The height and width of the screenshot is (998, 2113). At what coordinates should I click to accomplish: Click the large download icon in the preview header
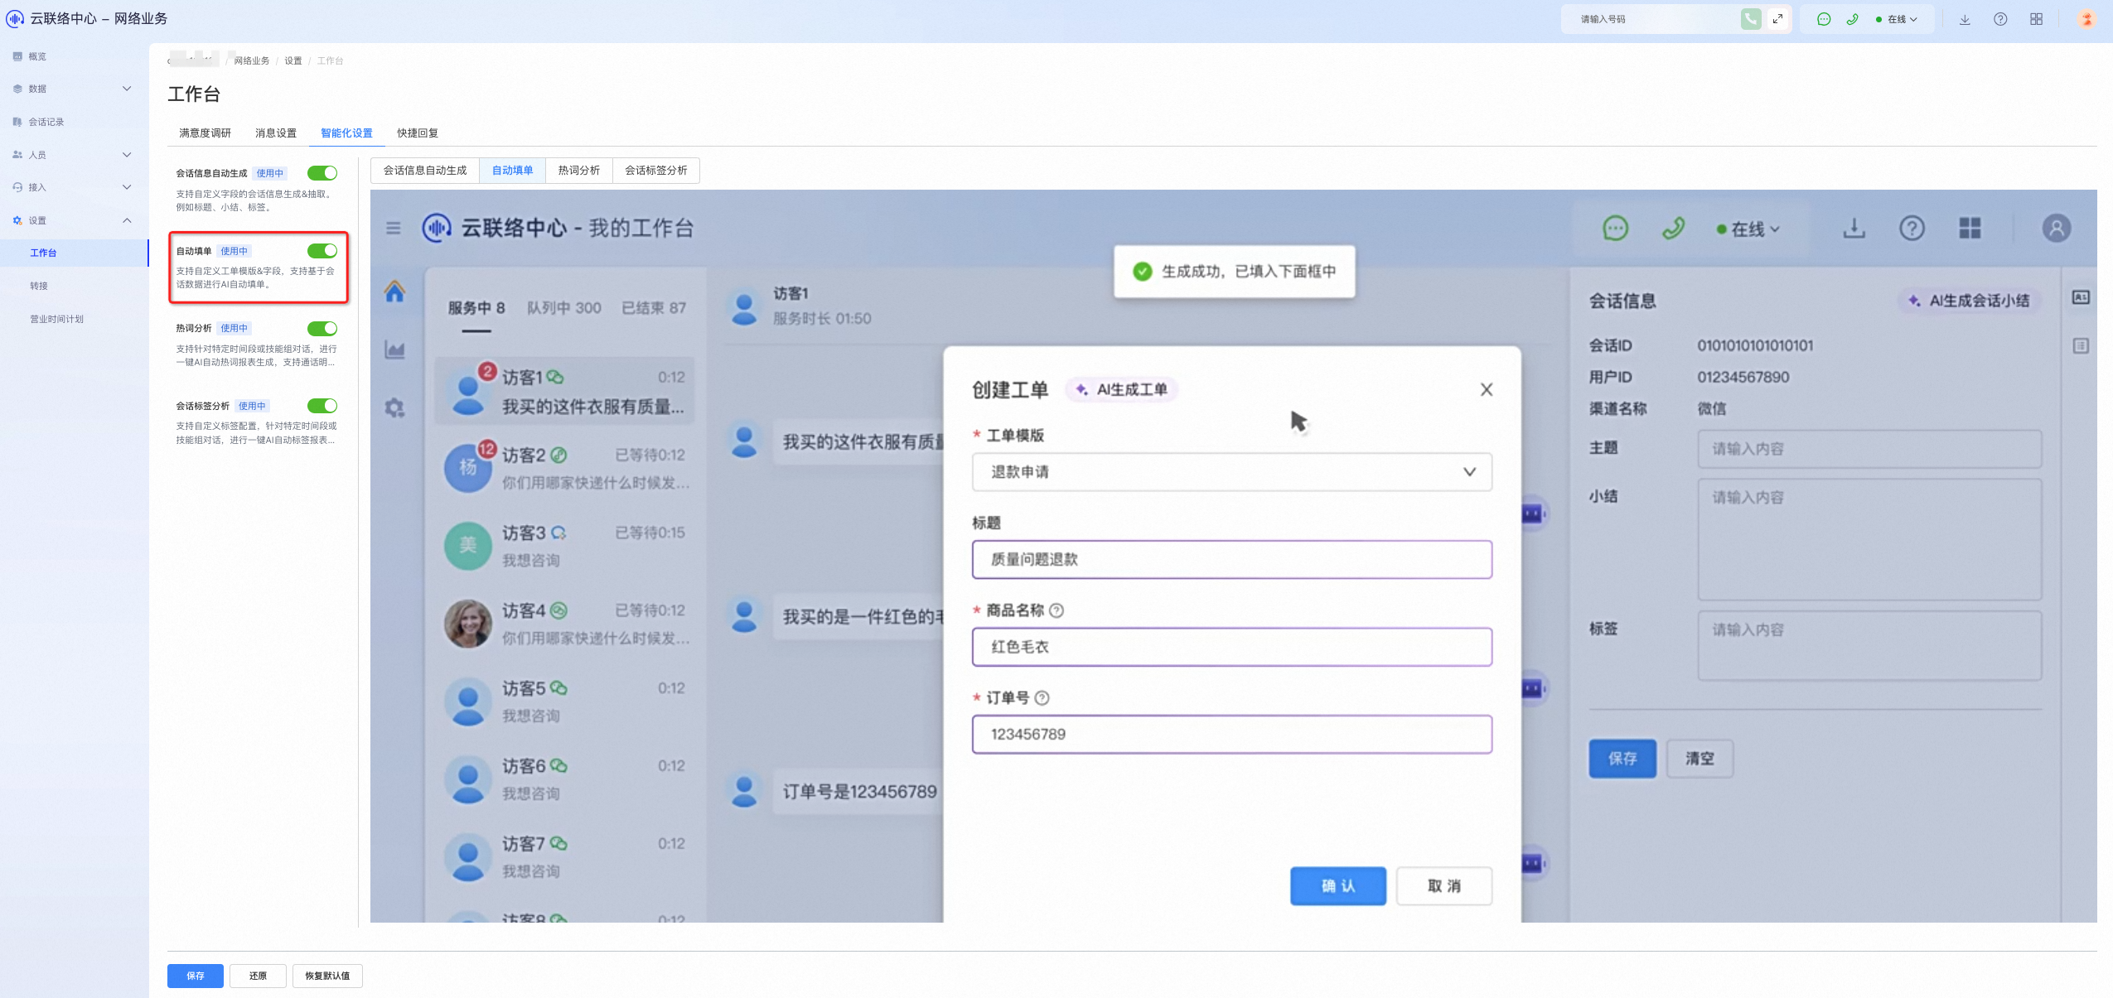[x=1854, y=228]
